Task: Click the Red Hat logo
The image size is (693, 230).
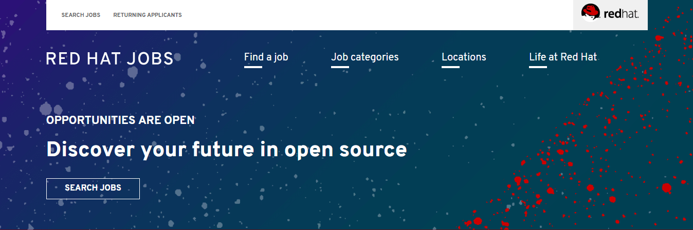Action: click(x=610, y=12)
